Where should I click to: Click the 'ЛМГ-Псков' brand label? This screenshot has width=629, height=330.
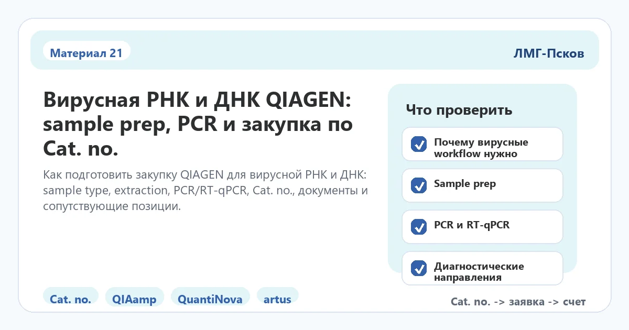point(549,53)
